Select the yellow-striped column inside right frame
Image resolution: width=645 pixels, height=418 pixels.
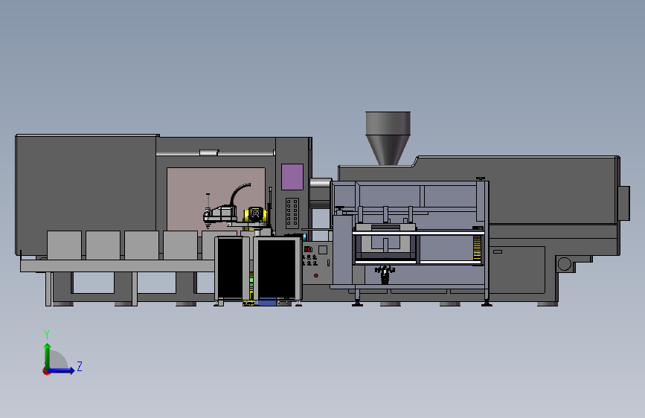coord(477,248)
